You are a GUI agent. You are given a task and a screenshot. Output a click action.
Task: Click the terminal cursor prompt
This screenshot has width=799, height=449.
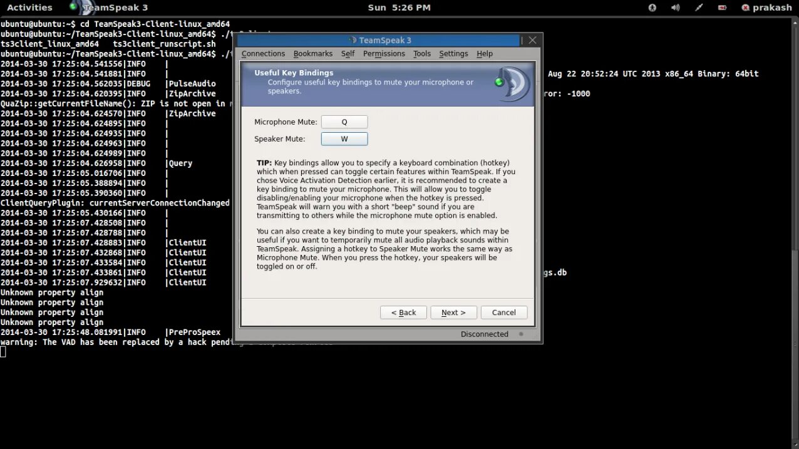3,352
